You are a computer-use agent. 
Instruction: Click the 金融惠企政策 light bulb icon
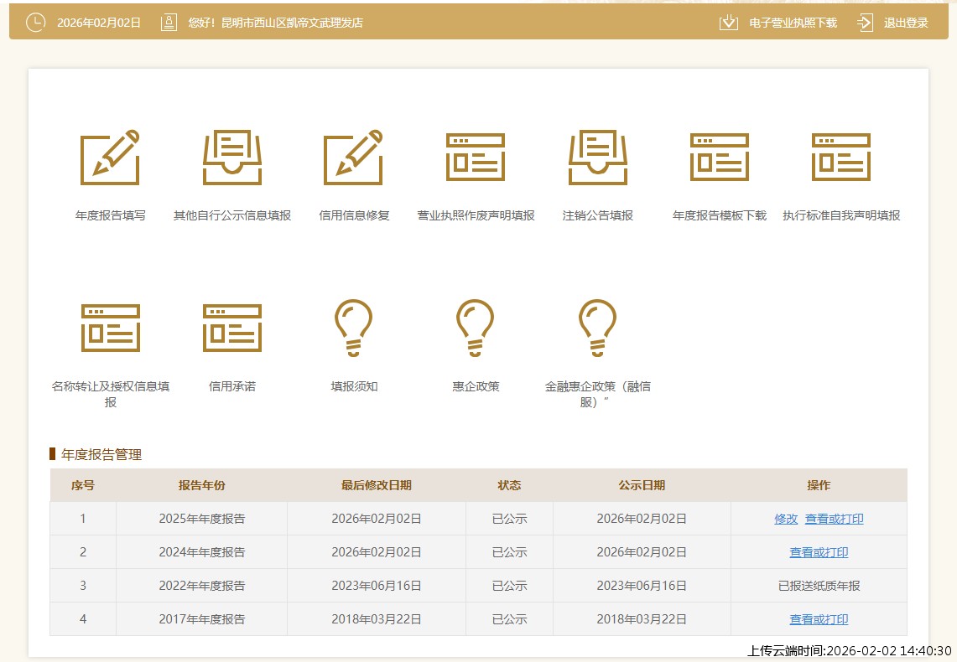pyautogui.click(x=597, y=328)
